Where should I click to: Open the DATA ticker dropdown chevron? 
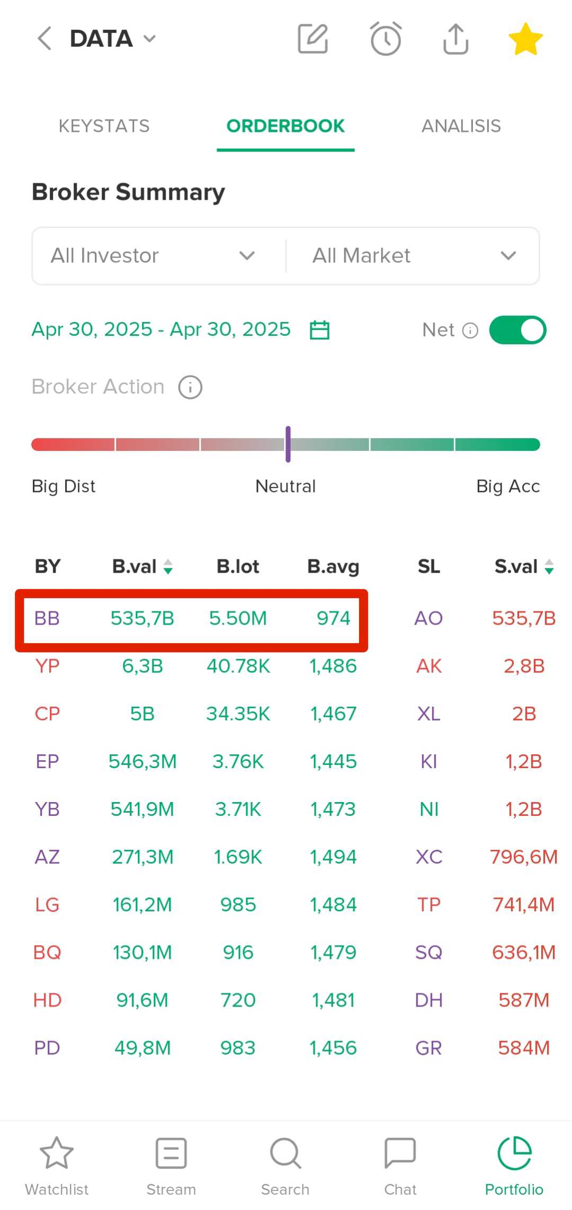[x=150, y=39]
